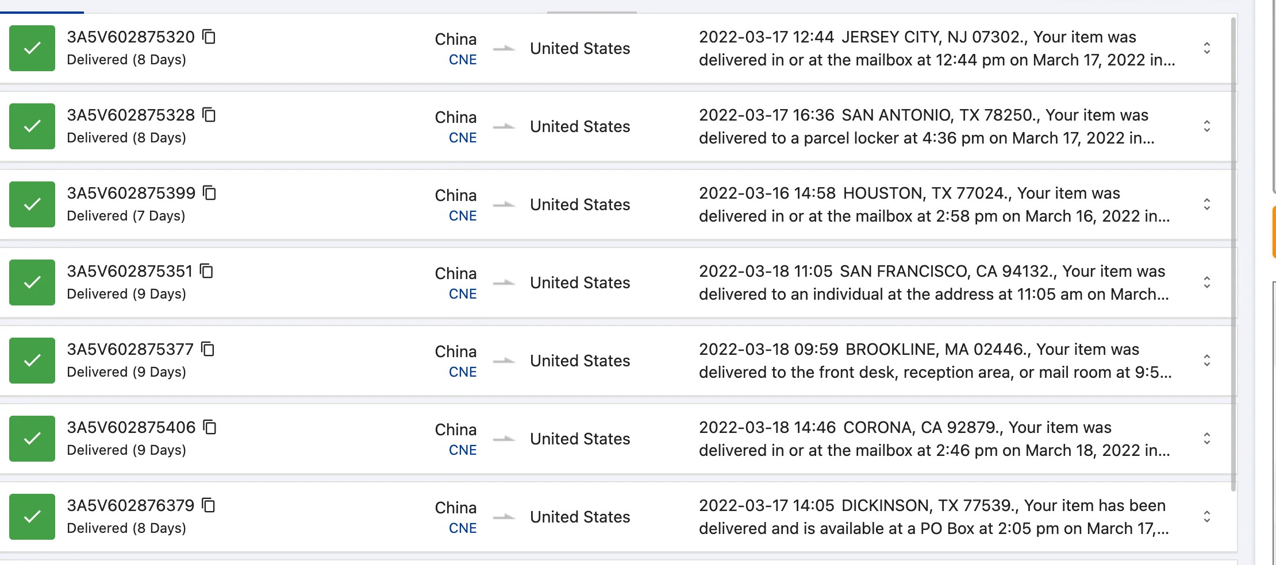Click the delivered status icon for 3A5V602875406

pos(32,439)
